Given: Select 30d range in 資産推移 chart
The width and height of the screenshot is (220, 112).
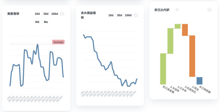Looking at the screenshot, I should 46,14.
